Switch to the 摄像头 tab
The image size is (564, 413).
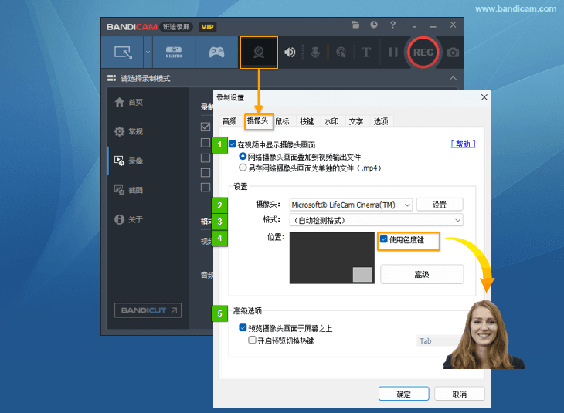point(258,120)
